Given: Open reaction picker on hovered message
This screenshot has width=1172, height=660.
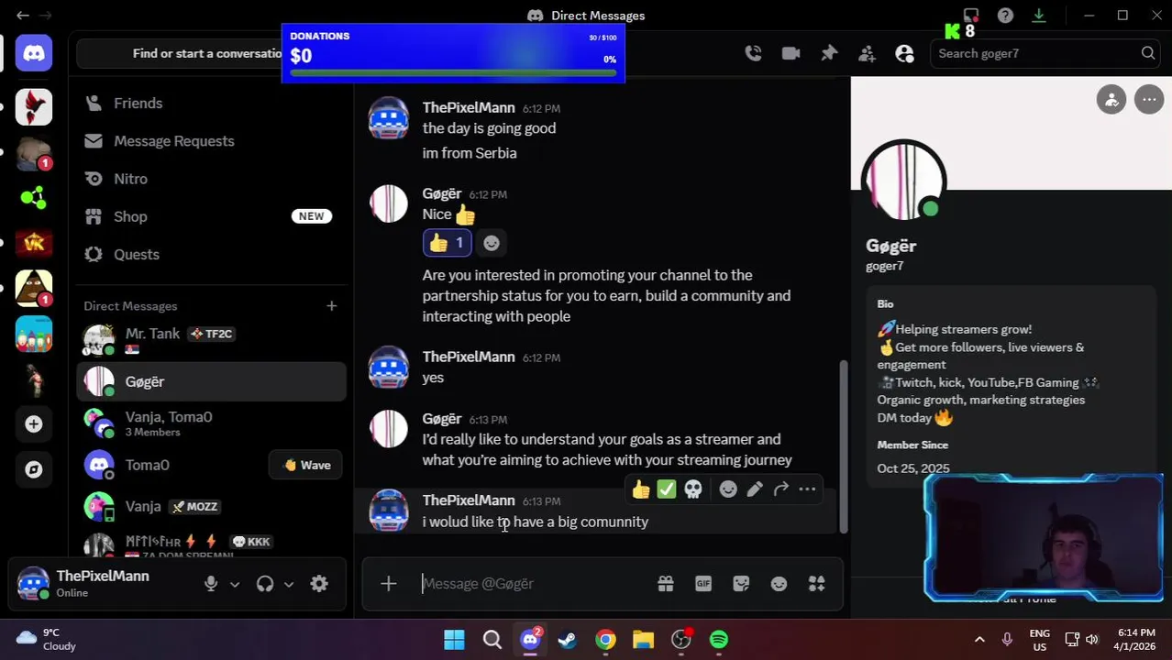Looking at the screenshot, I should tap(728, 490).
